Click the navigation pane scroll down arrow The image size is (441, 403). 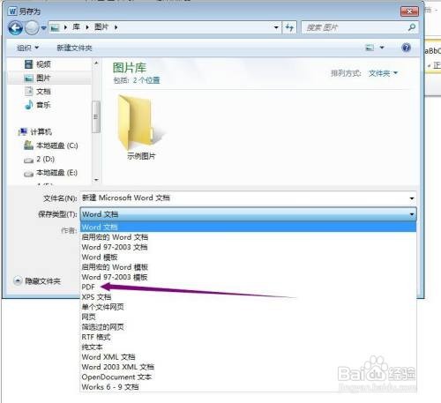96,179
